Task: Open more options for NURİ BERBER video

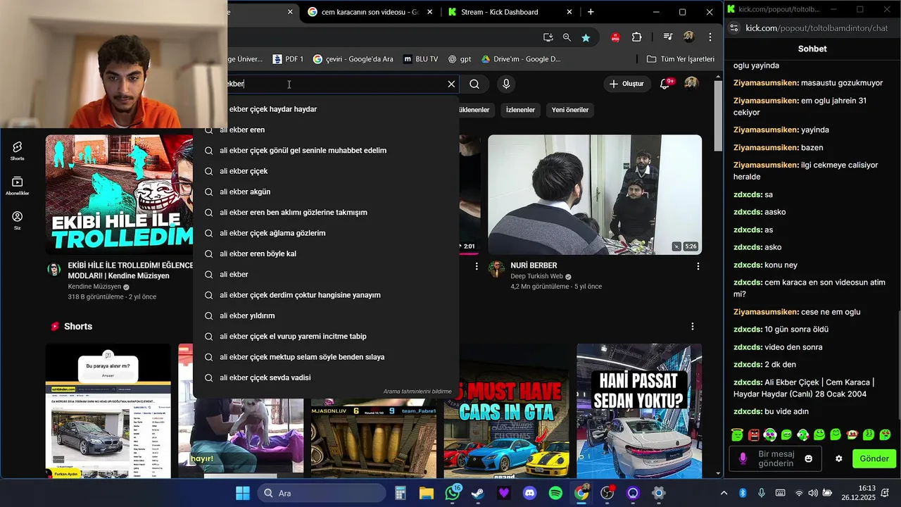Action: [698, 266]
